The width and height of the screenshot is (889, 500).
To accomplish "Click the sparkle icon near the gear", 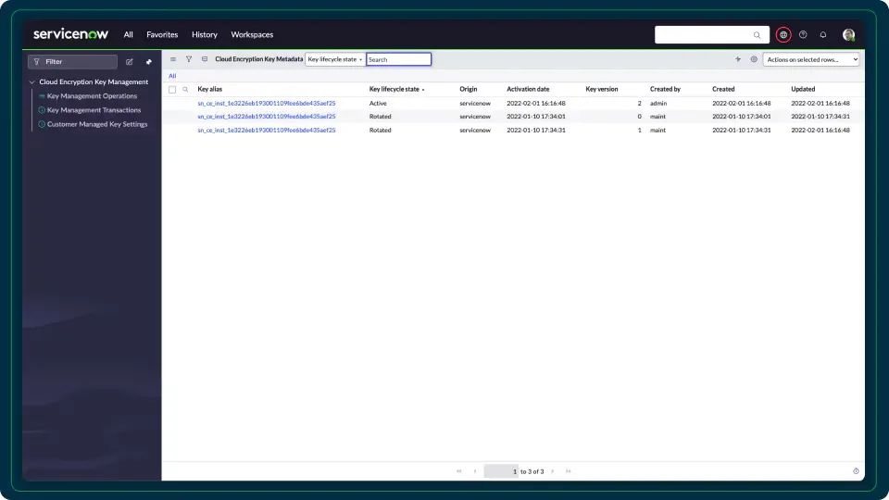I will [738, 59].
